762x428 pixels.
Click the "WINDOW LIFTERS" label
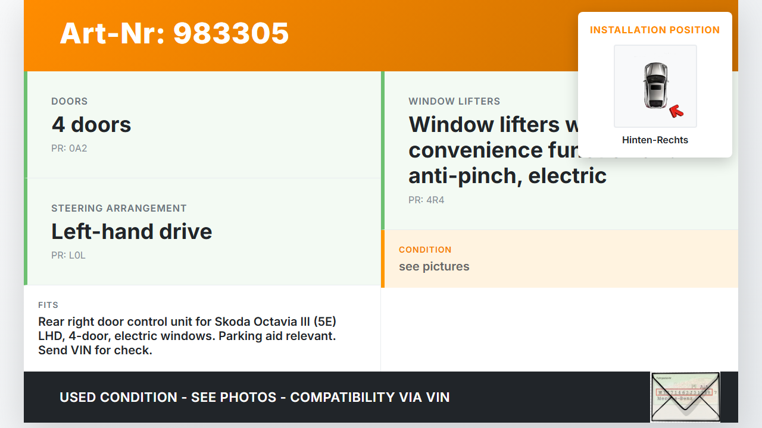click(454, 102)
